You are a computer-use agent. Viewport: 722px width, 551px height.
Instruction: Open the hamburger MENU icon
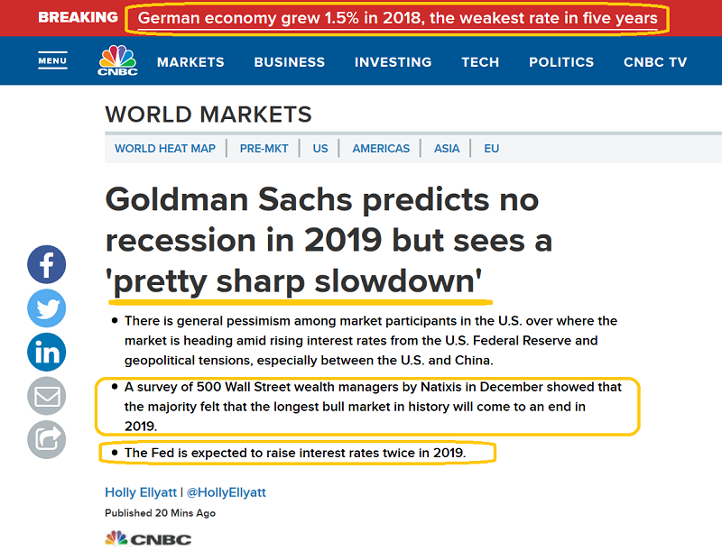pos(52,61)
